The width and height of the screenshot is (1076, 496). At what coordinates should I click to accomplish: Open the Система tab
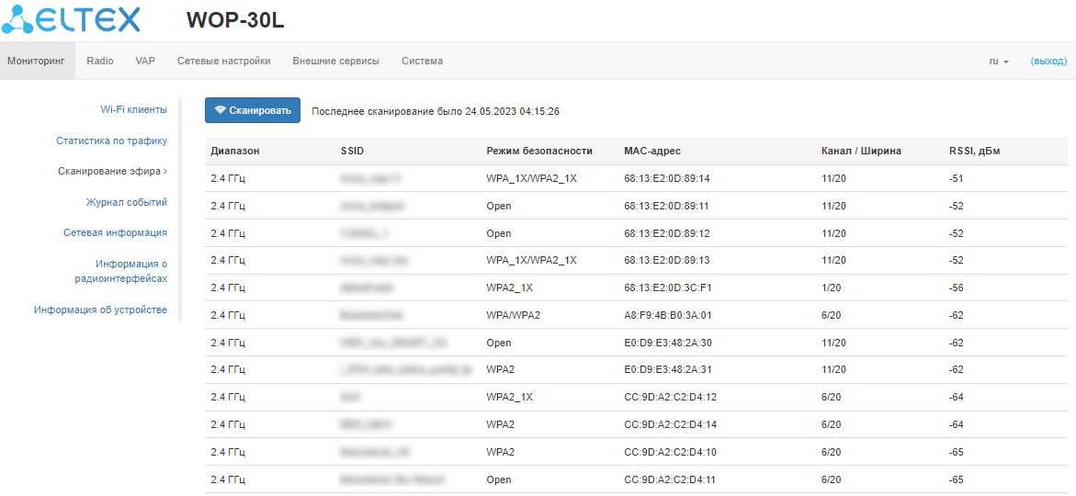pos(422,61)
